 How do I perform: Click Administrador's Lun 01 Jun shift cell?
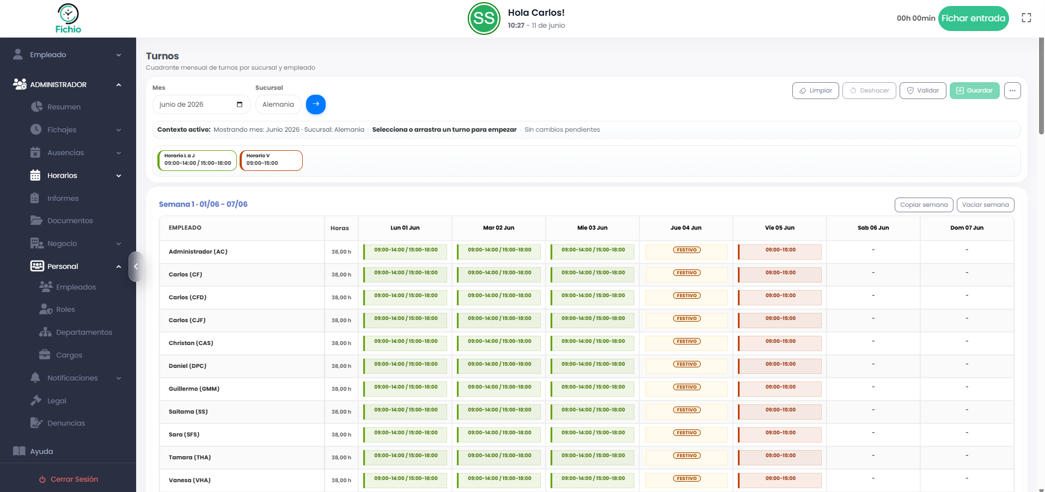(405, 251)
